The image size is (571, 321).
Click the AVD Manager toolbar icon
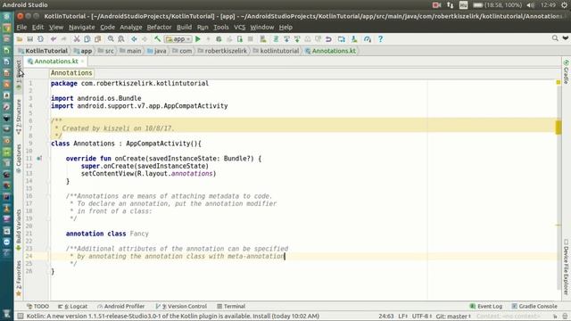pyautogui.click(x=263, y=39)
